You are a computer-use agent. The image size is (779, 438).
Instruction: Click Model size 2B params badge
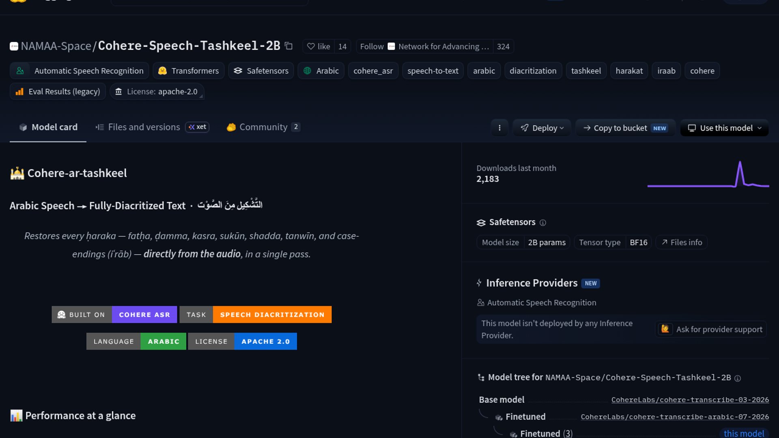click(x=523, y=243)
